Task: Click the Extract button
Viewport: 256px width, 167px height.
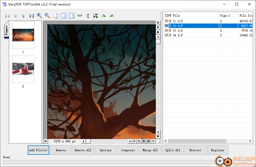Action: coord(195,150)
